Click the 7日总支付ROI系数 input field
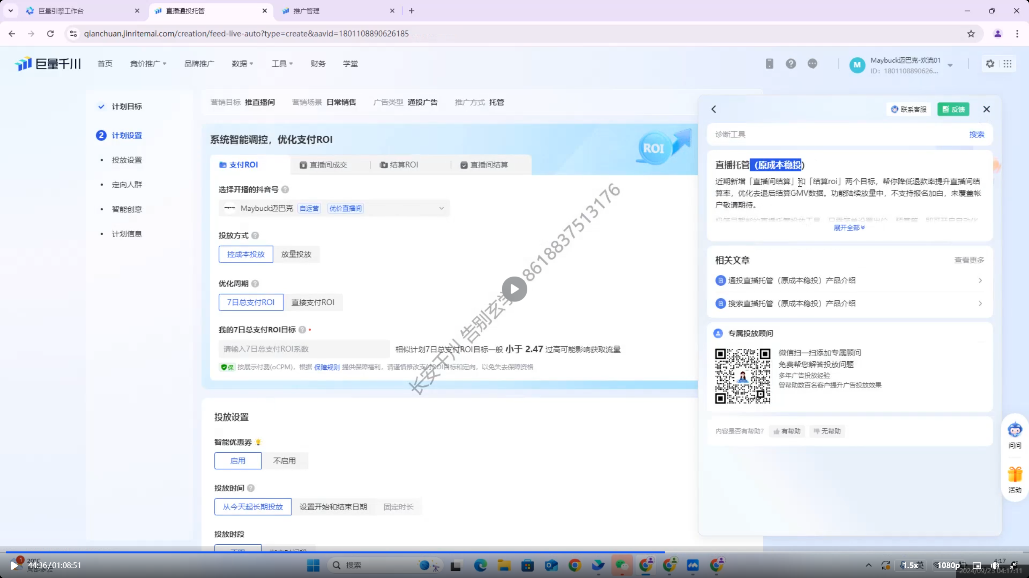Viewport: 1029px width, 578px height. coord(304,349)
